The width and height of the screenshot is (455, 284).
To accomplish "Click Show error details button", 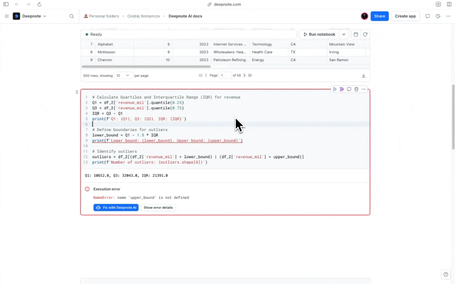I will (158, 207).
